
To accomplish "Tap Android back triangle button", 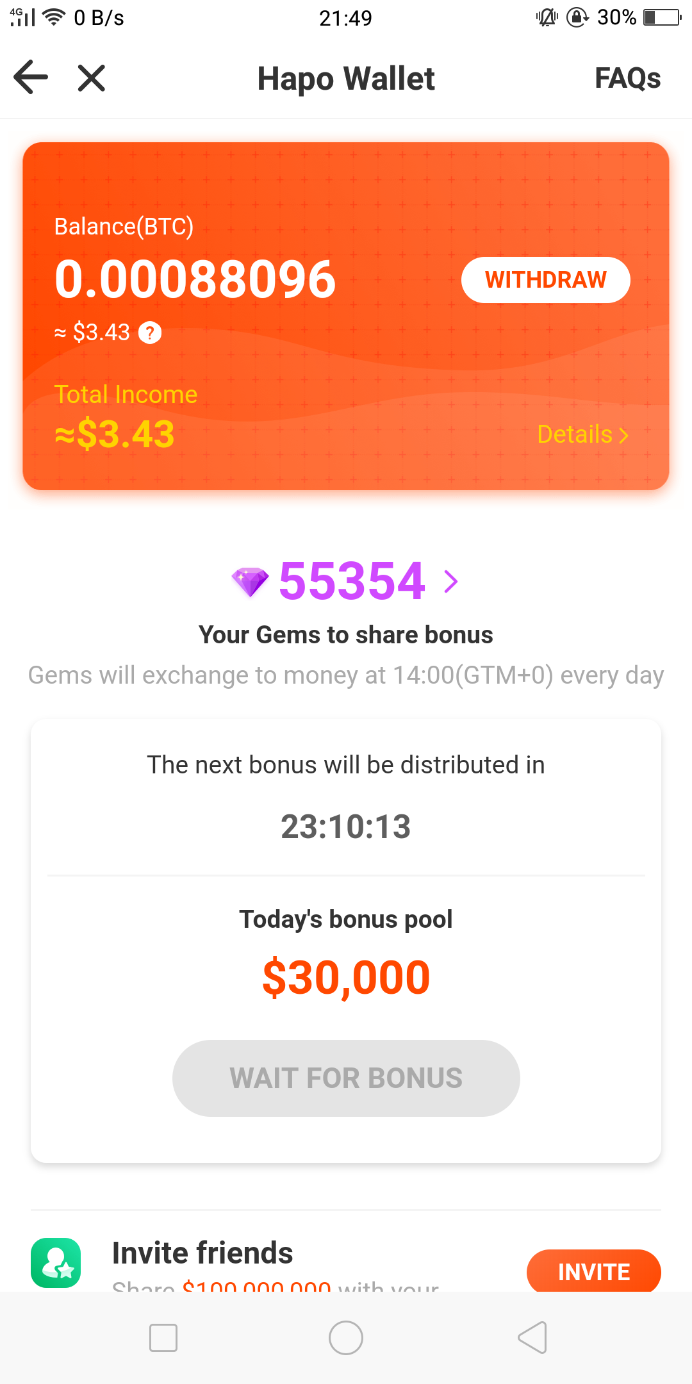I will click(532, 1338).
